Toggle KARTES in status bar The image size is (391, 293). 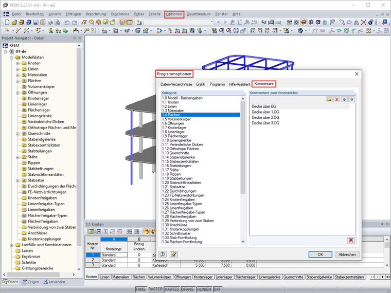pyautogui.click(x=172, y=289)
